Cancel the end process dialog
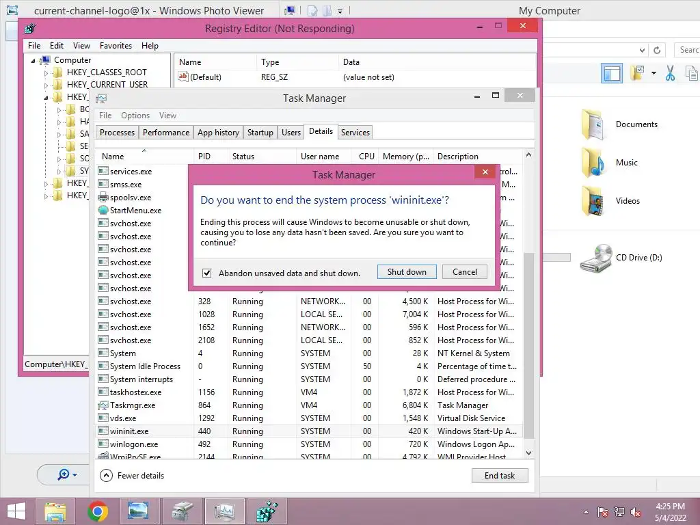Image resolution: width=700 pixels, height=525 pixels. click(x=464, y=272)
